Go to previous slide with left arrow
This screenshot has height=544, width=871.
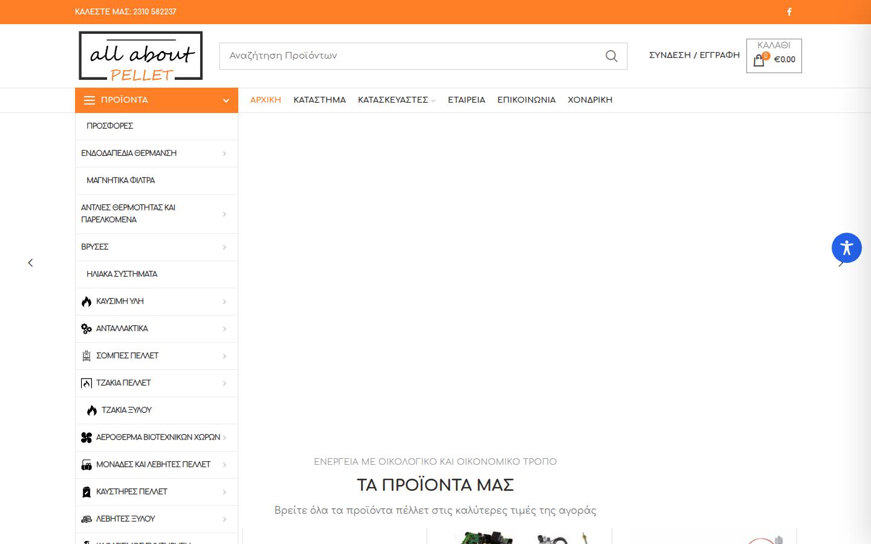(x=30, y=262)
